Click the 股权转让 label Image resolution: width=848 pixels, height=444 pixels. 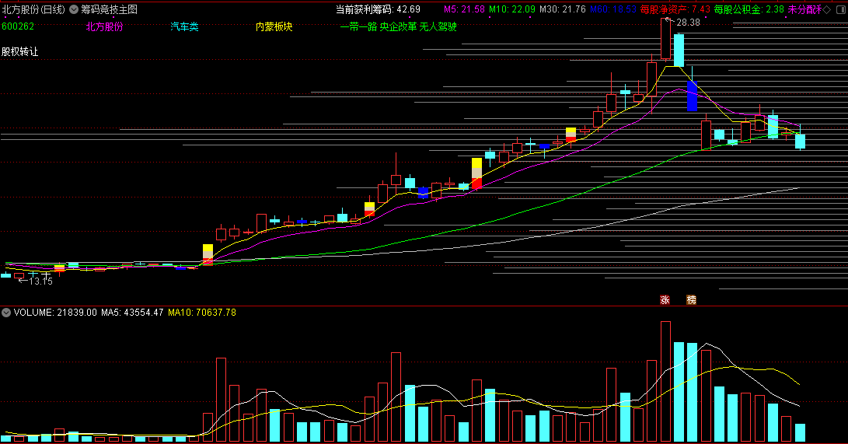[x=20, y=52]
